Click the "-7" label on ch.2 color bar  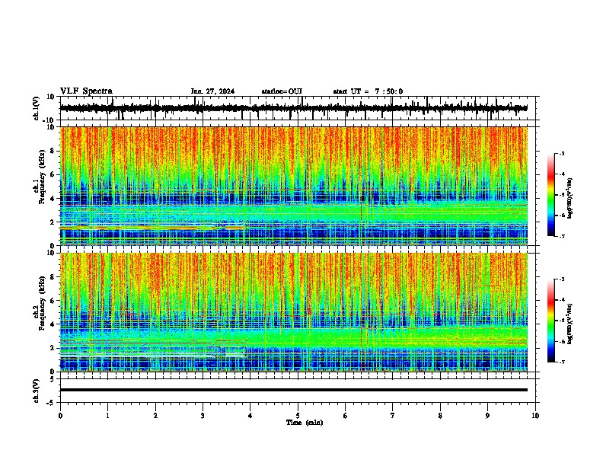click(x=561, y=362)
